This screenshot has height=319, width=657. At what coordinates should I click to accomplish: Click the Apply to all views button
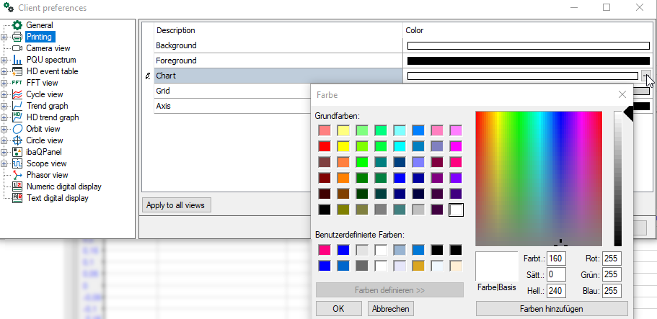pos(177,205)
